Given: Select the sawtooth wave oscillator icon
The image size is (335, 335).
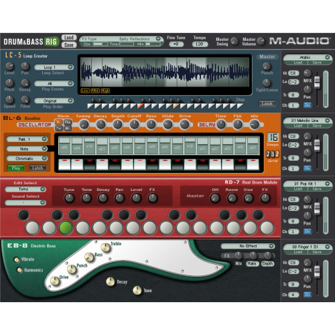Looking at the screenshot, I should (x=59, y=122).
